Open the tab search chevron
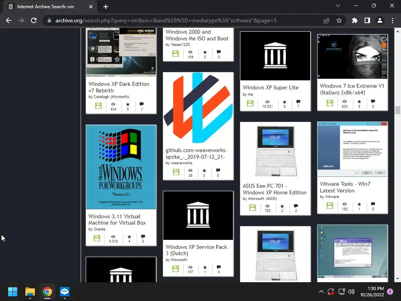The width and height of the screenshot is (401, 301). (338, 5)
